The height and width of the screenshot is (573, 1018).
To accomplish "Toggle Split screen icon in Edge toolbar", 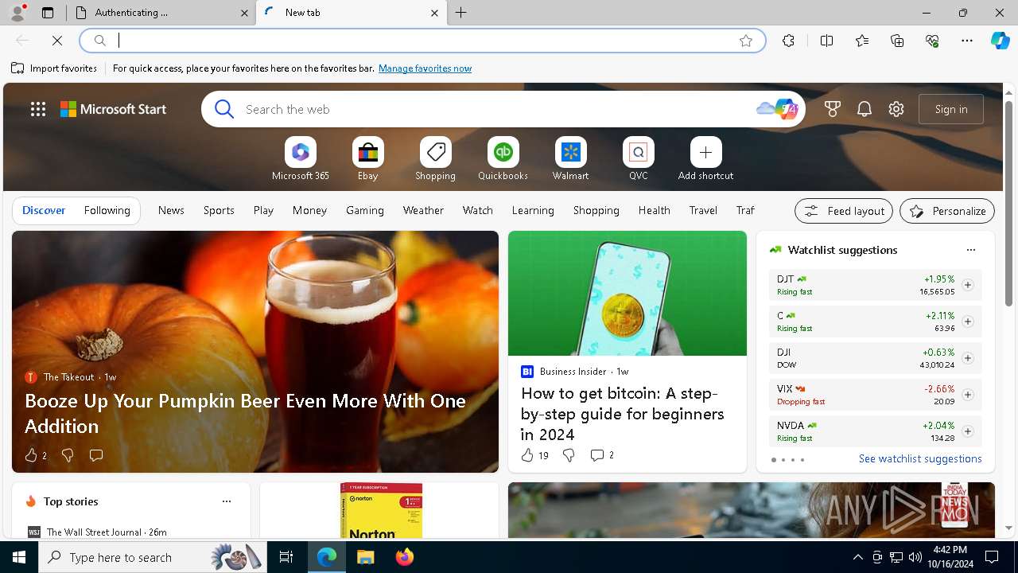I will [x=826, y=41].
